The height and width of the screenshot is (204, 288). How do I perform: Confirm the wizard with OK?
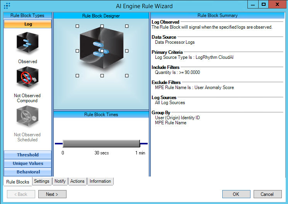click(x=236, y=194)
